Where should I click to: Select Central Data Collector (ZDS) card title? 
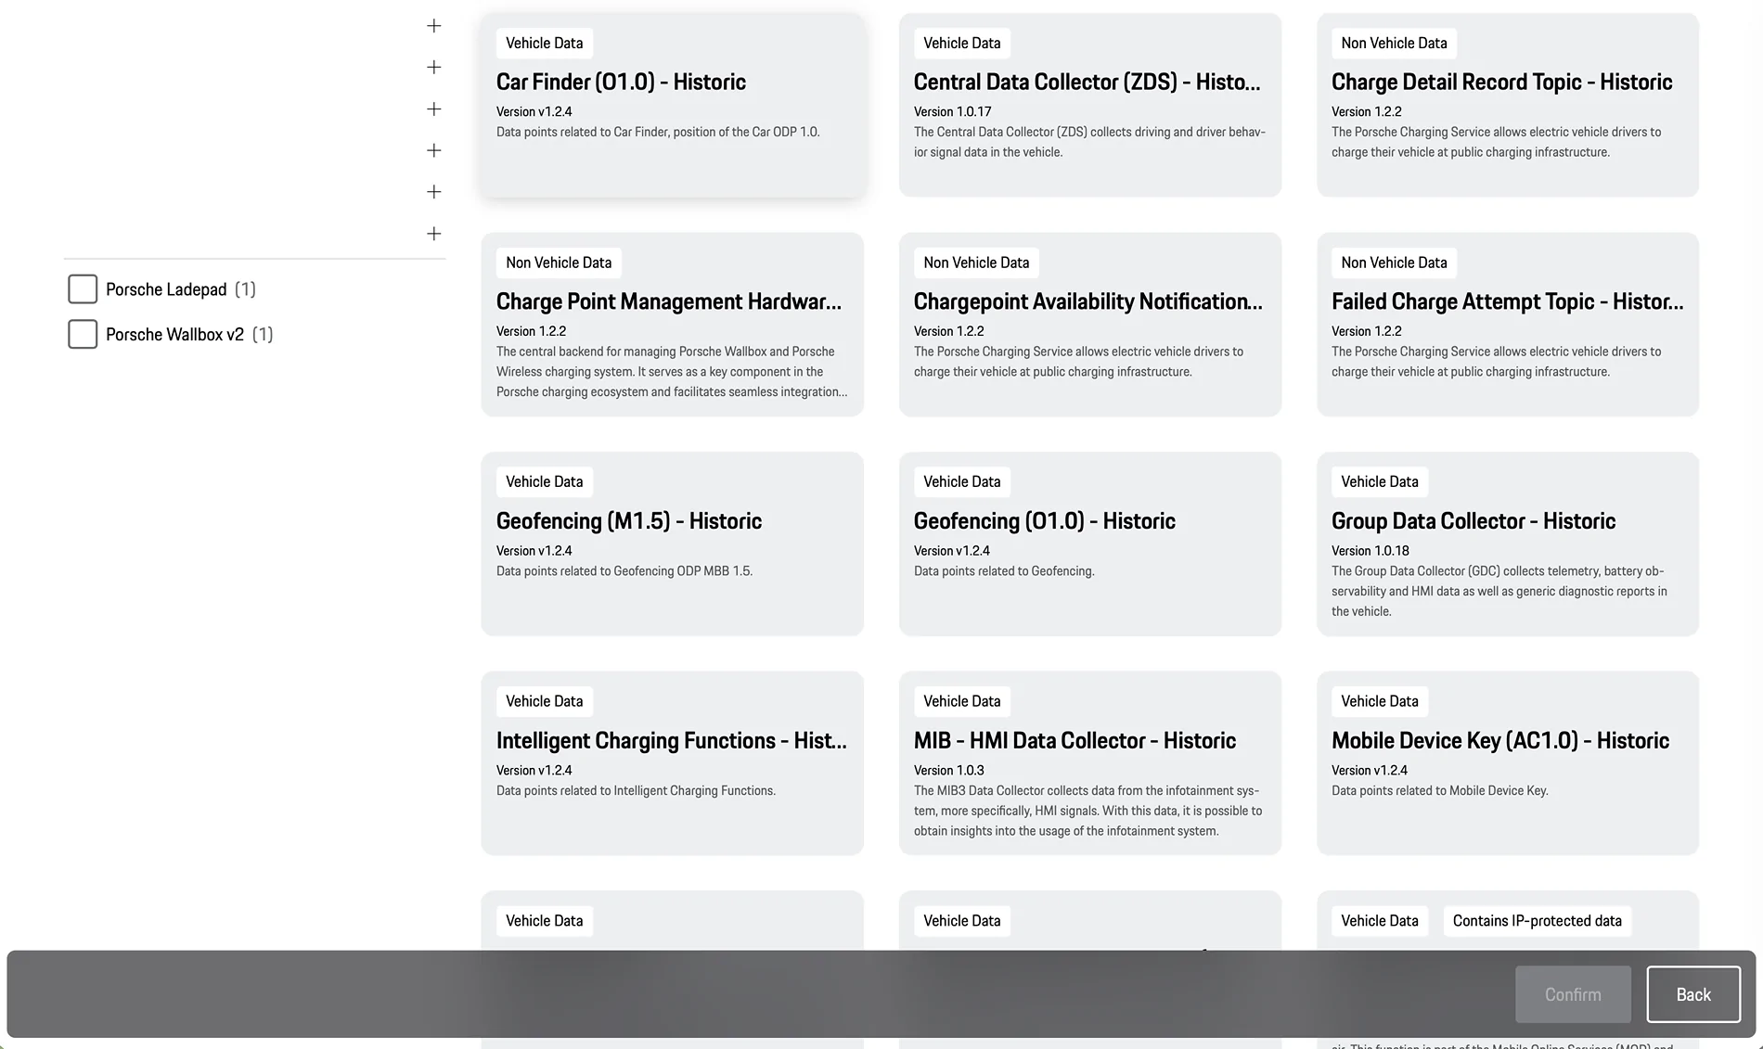1087,82
